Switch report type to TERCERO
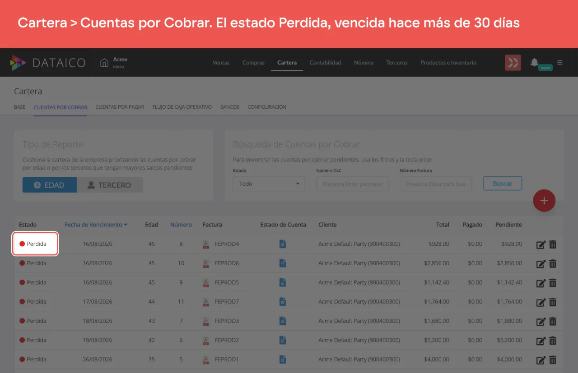This screenshot has width=578, height=373. point(110,185)
